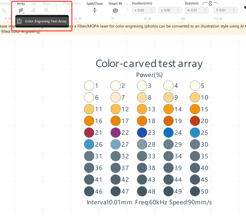Adjust the Position y stepper arrows

pyautogui.click(x=178, y=10)
